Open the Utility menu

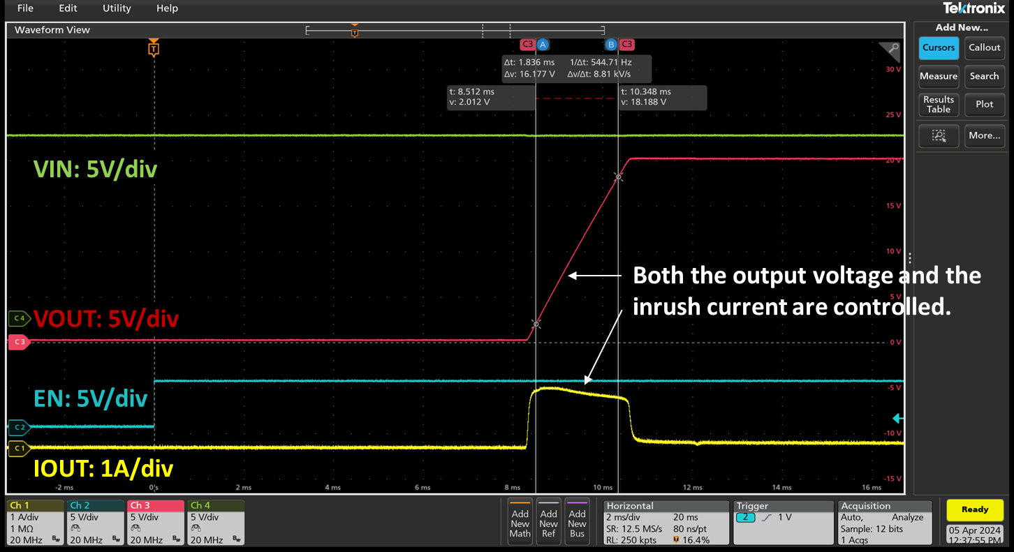coord(117,8)
